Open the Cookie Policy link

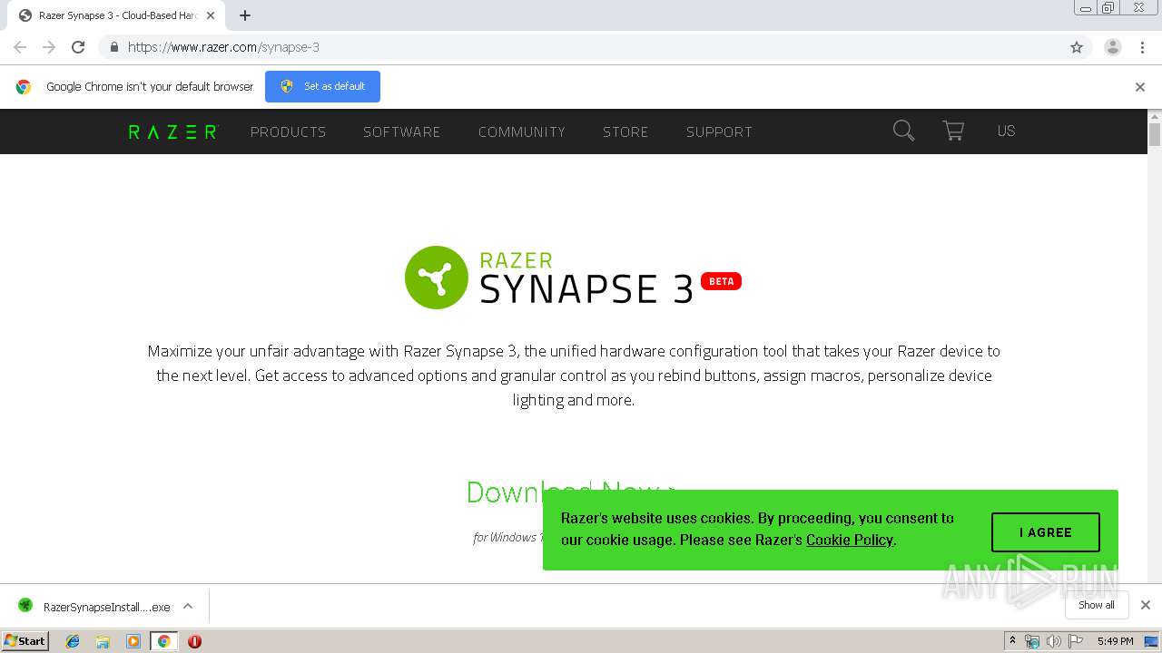850,540
